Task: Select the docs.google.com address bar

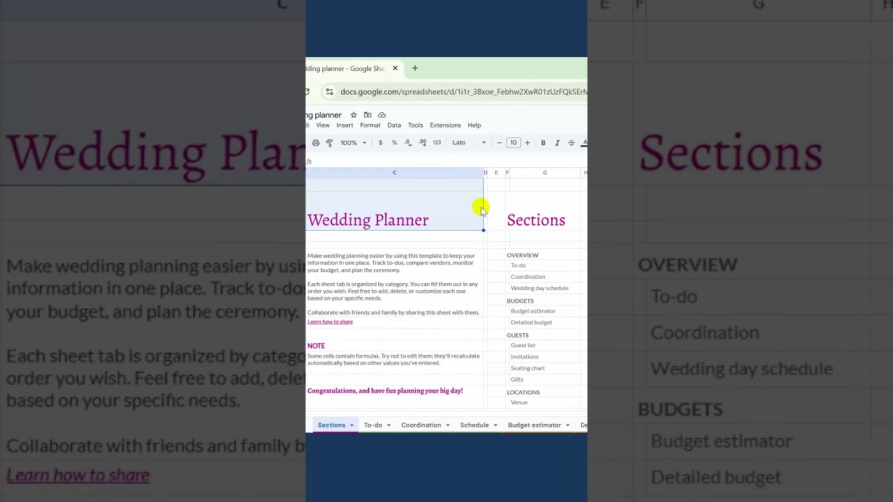Action: pyautogui.click(x=463, y=91)
